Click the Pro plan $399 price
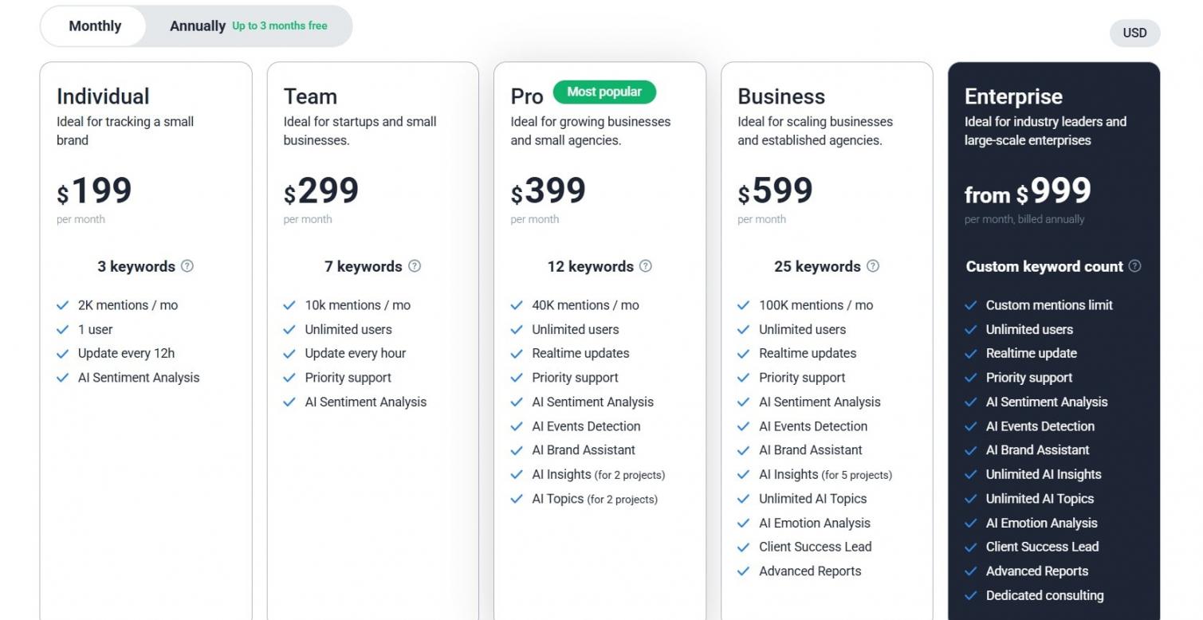 [548, 191]
